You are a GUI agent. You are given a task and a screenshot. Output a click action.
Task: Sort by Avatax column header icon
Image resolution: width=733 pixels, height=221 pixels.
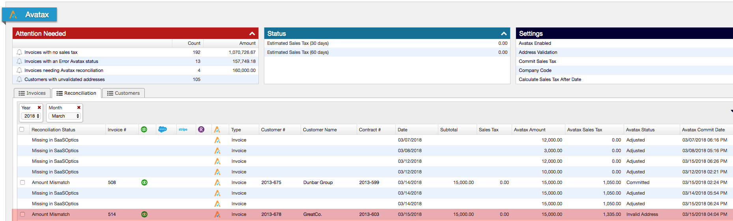tap(217, 129)
